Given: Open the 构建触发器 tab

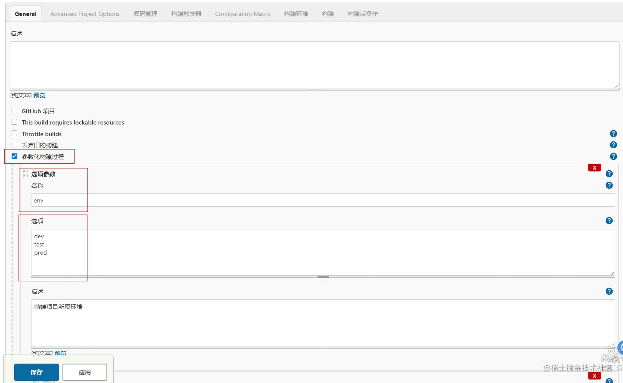Looking at the screenshot, I should click(x=186, y=14).
